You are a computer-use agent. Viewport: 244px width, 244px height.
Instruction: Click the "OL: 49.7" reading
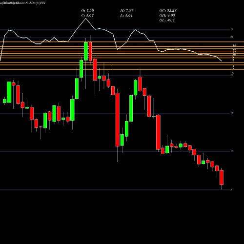(167, 20)
